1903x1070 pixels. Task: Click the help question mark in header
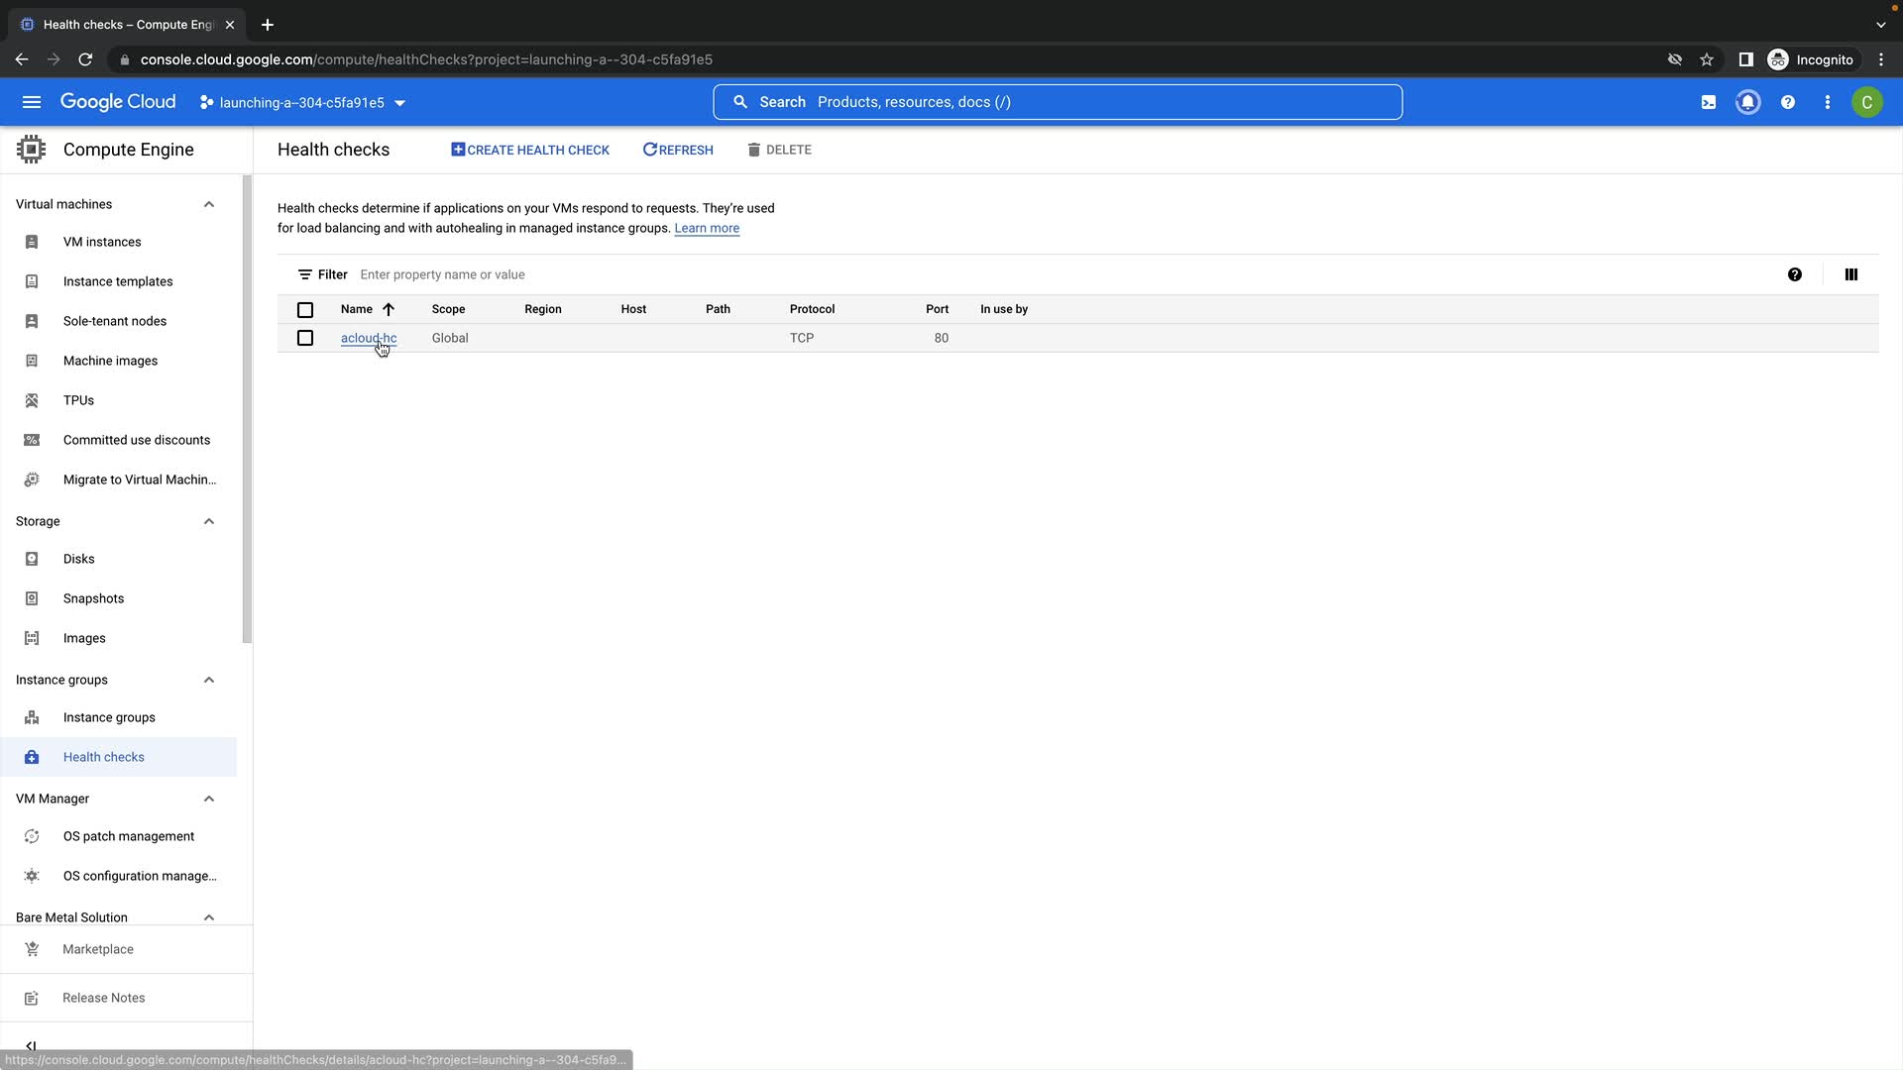[1787, 102]
